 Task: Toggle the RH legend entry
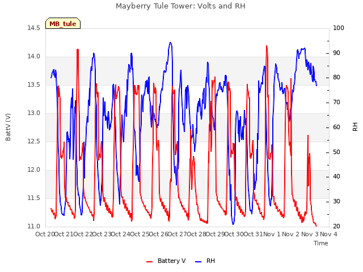205,261
